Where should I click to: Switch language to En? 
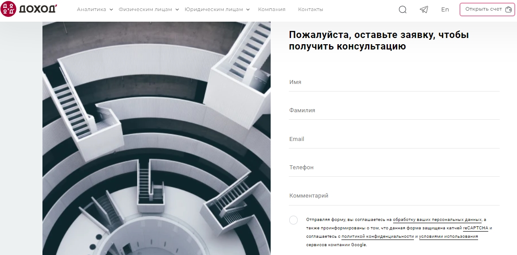(445, 10)
